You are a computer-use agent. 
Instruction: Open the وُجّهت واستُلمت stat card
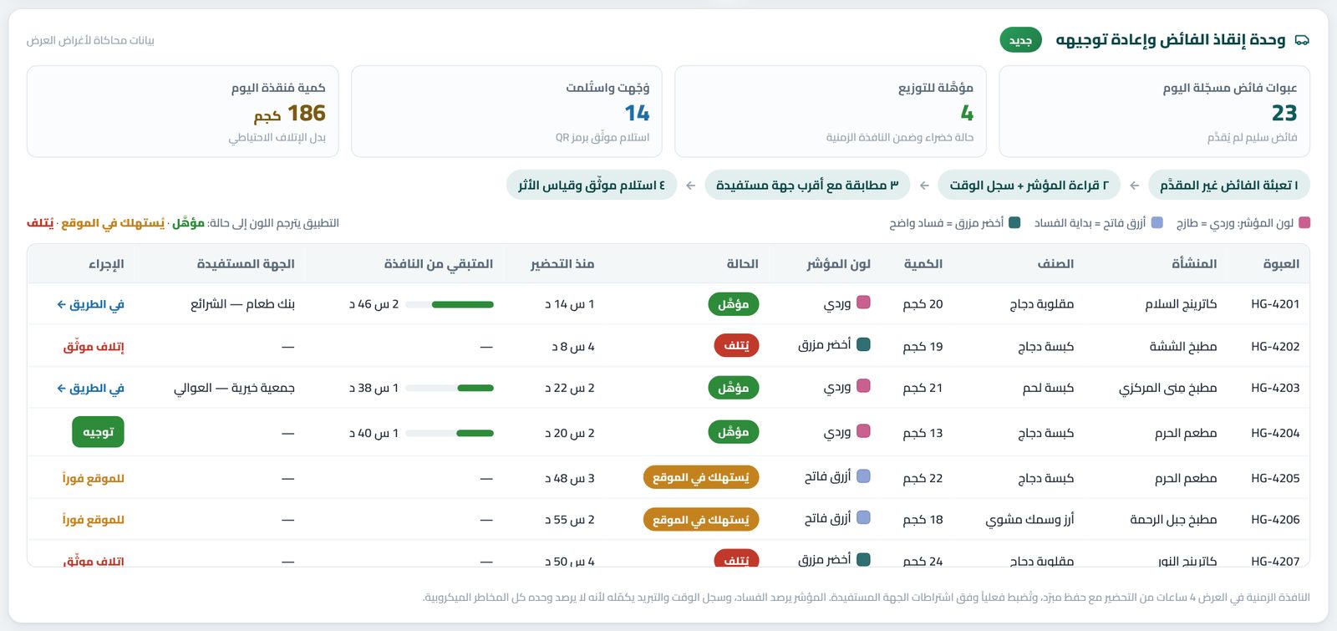click(x=506, y=111)
